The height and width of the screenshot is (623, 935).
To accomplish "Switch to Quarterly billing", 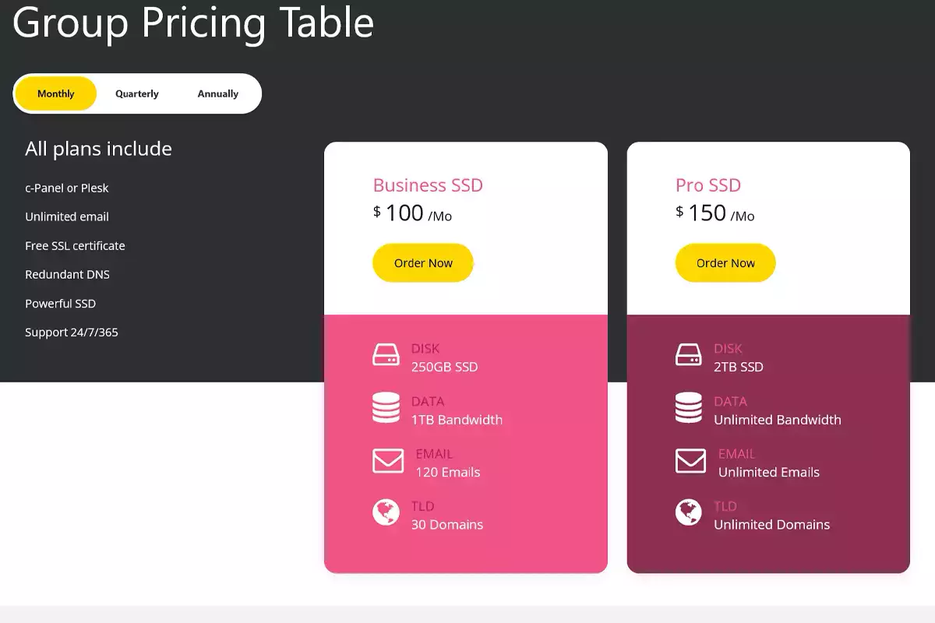I will pyautogui.click(x=137, y=93).
